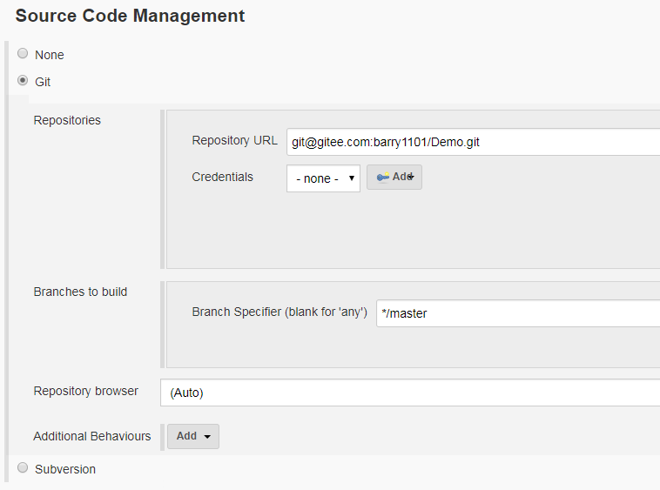Click the None option label text
Image resolution: width=660 pixels, height=490 pixels.
(50, 55)
